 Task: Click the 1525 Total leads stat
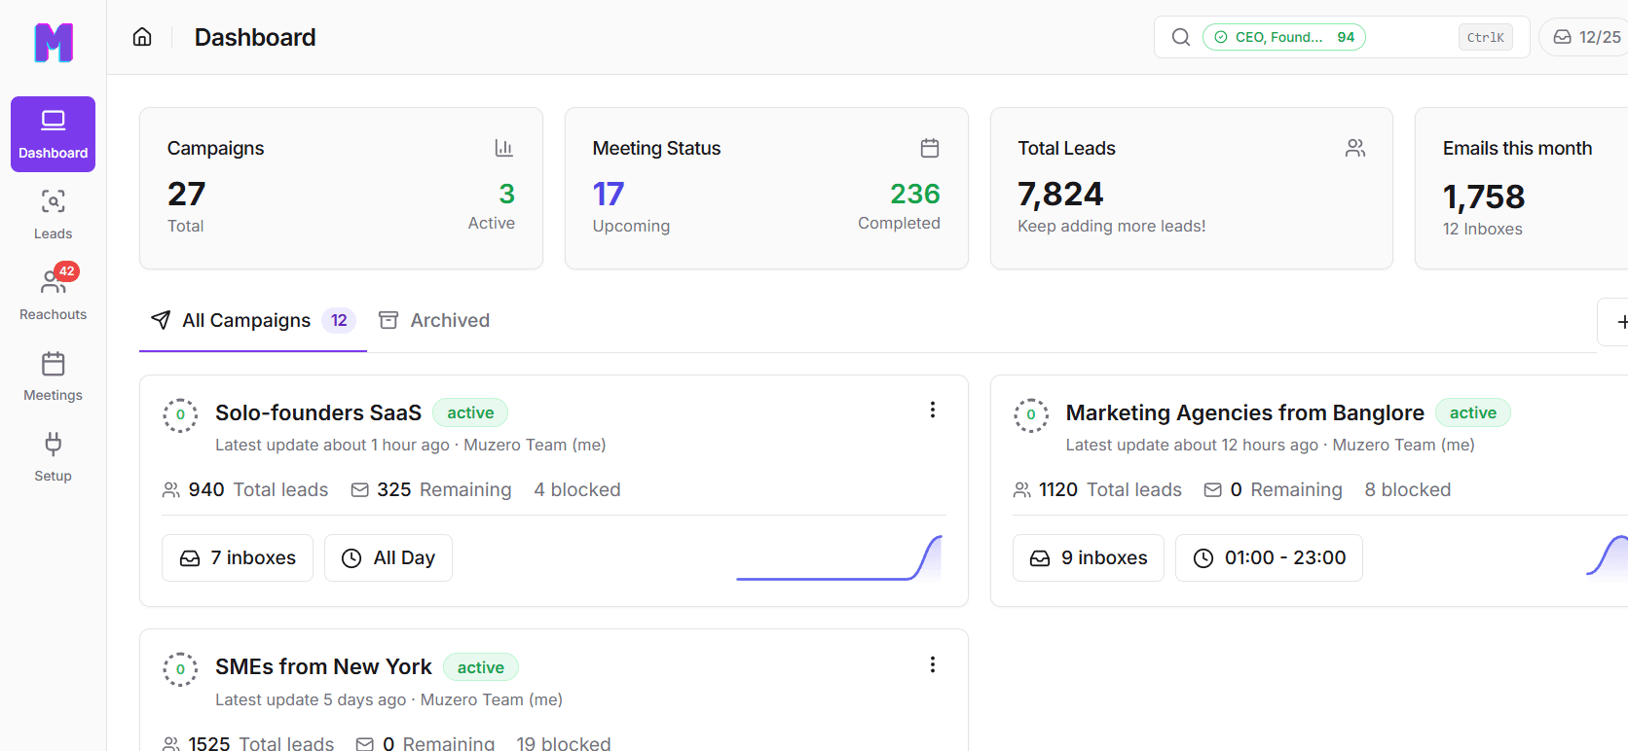tap(248, 743)
